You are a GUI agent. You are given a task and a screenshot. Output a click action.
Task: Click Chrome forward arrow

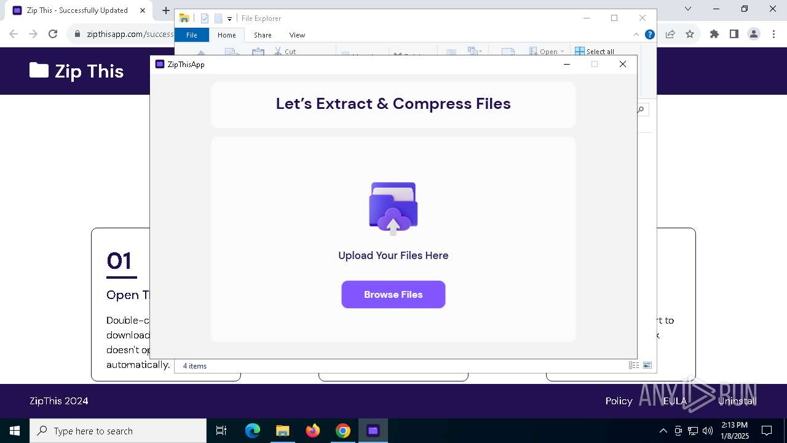33,34
